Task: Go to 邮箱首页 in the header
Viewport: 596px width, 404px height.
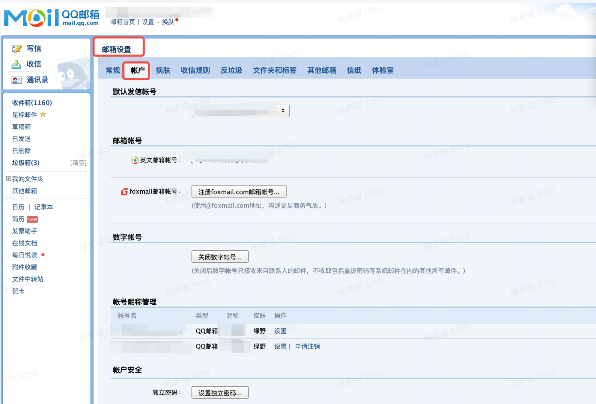Action: [123, 22]
